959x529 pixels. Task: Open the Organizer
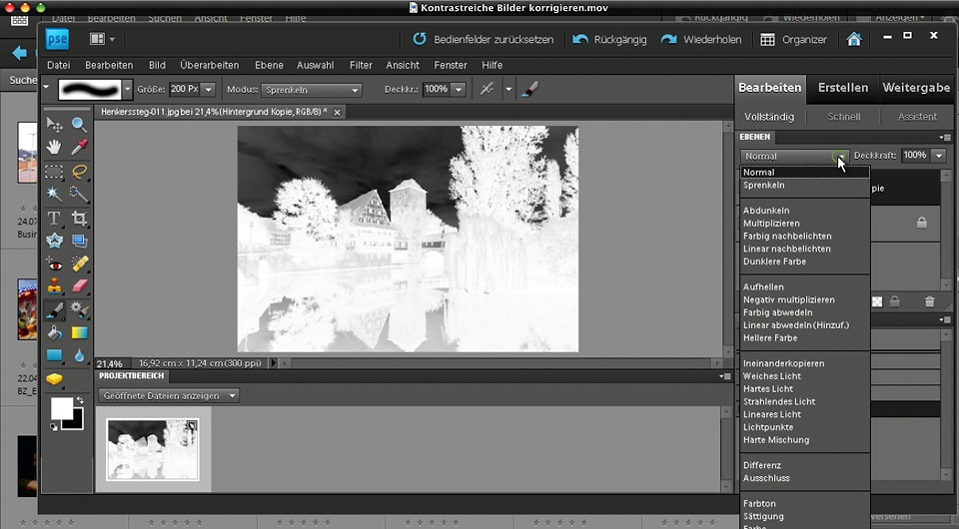[793, 39]
